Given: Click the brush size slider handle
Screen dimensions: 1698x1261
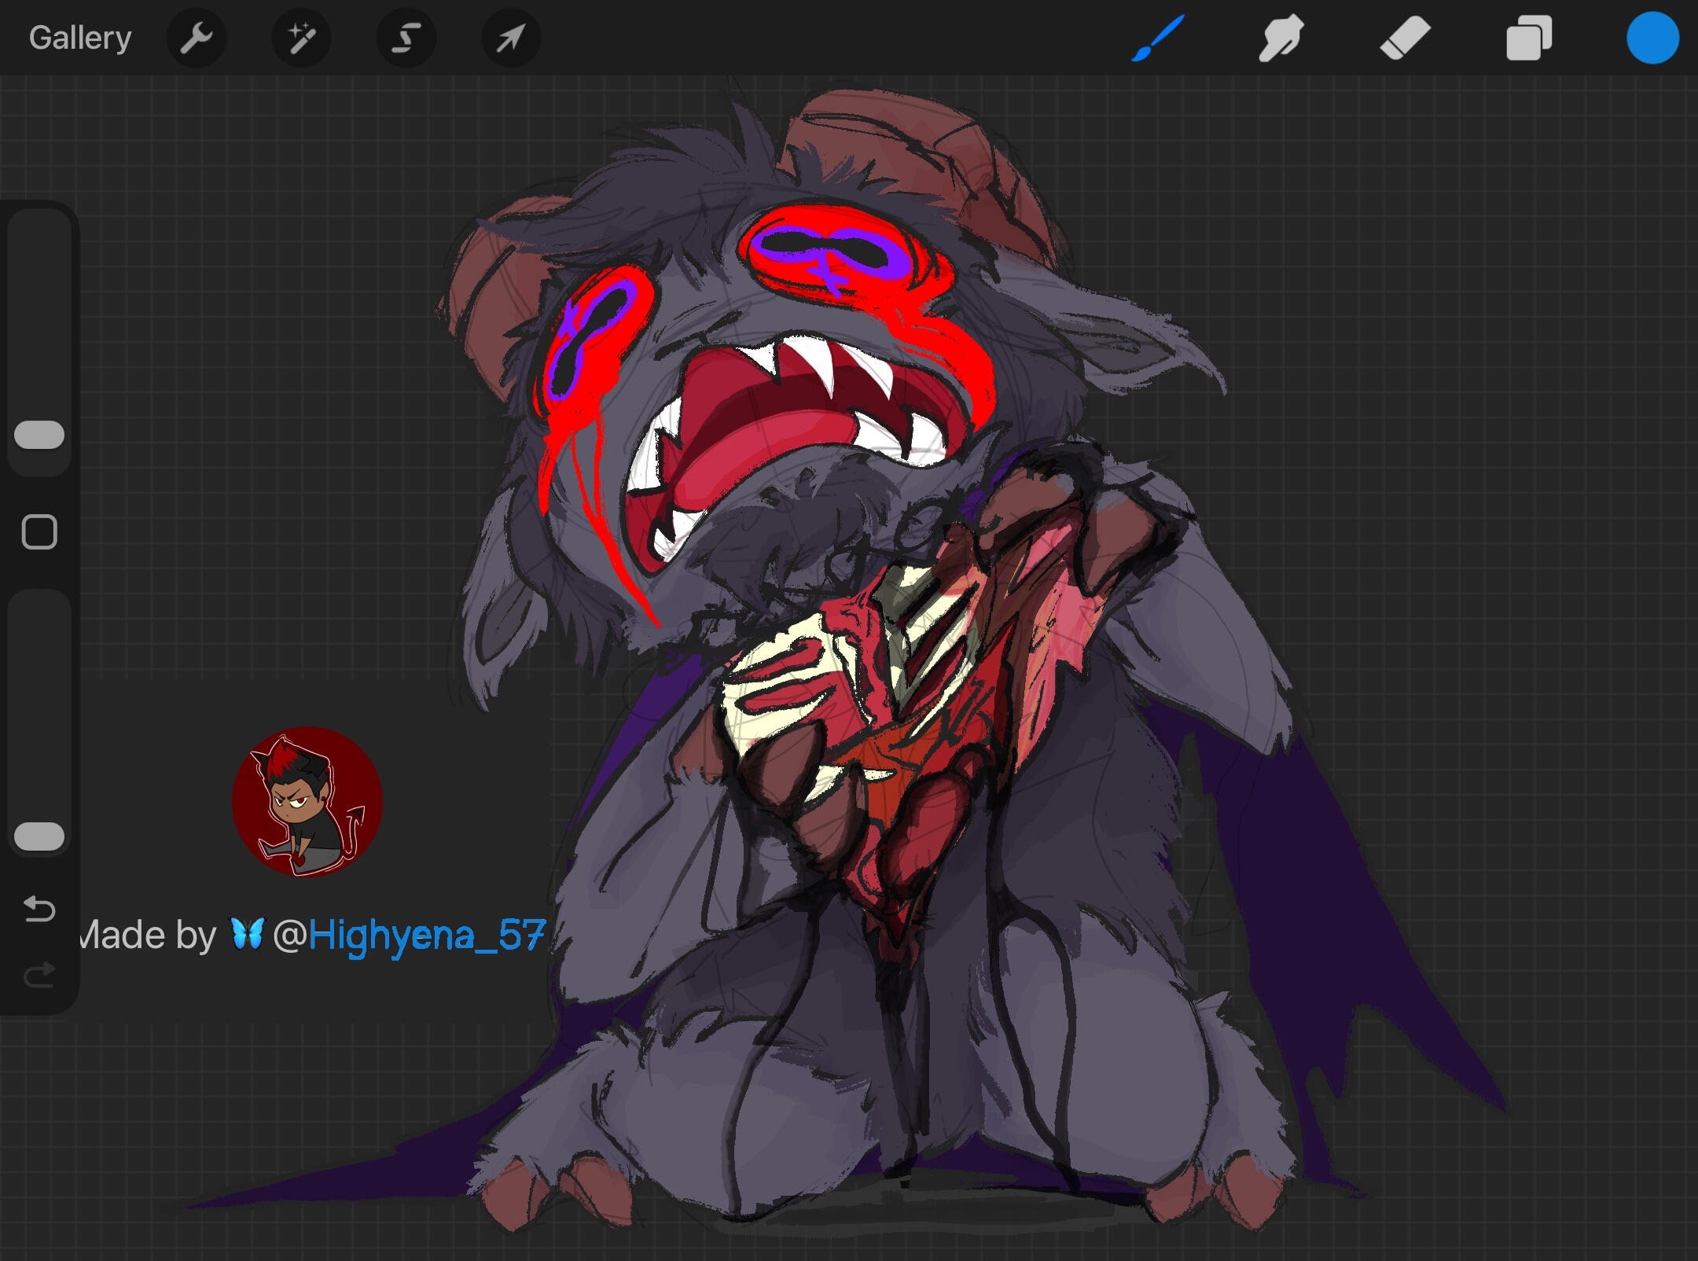Looking at the screenshot, I should coord(39,435).
